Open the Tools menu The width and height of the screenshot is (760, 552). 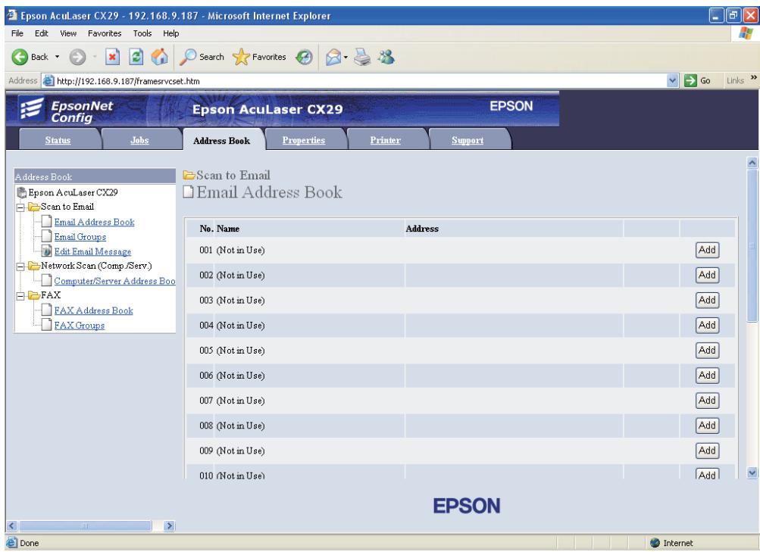click(142, 33)
